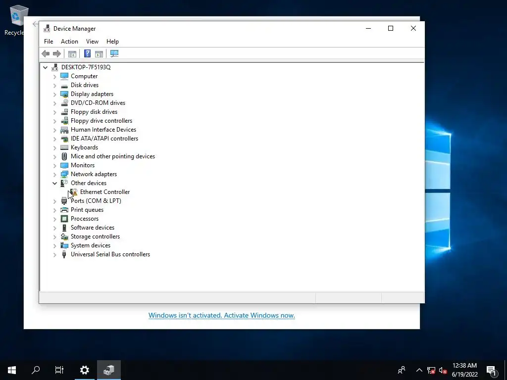Collapse the Other devices category
Viewport: 507px width, 380px height.
click(54, 183)
